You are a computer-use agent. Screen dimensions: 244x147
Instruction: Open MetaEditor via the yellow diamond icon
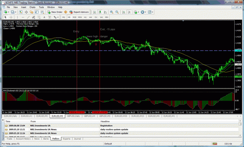click(66, 12)
